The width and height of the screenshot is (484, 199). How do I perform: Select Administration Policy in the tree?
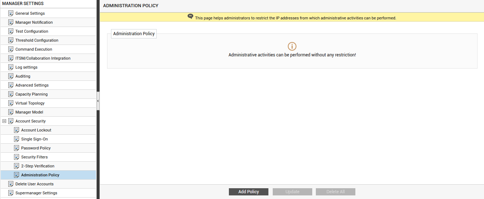40,175
